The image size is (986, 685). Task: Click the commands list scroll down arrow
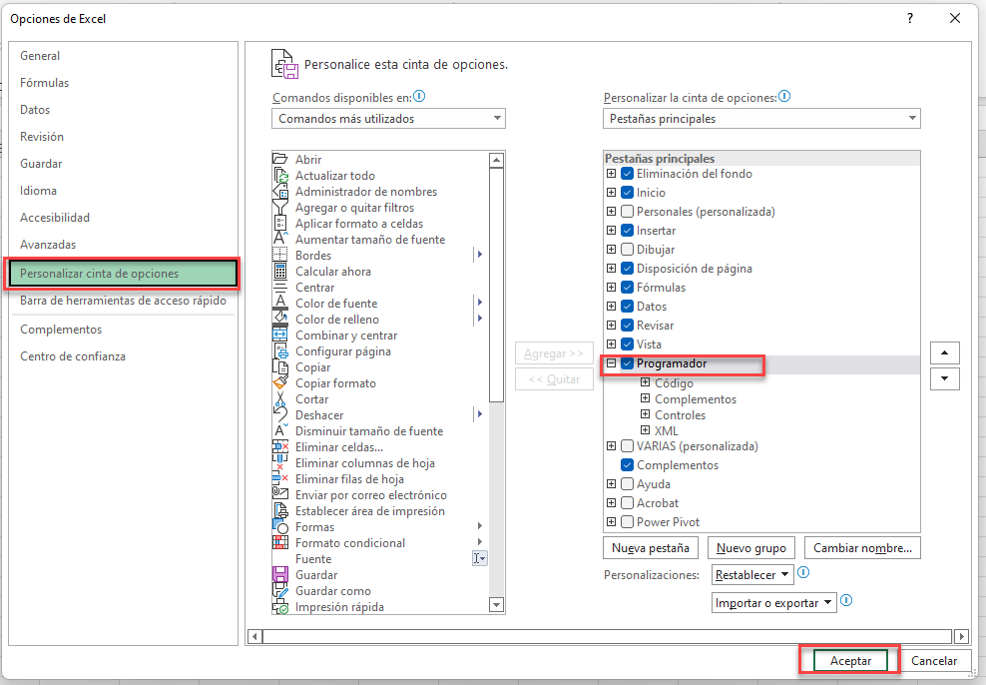tap(496, 605)
